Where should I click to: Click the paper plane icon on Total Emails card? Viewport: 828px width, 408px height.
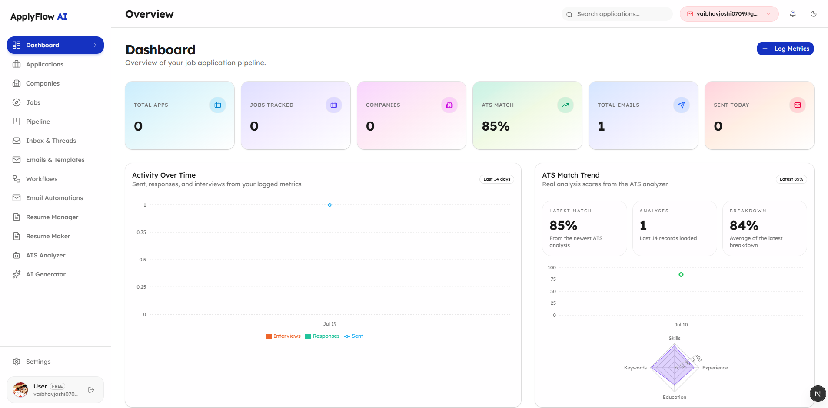coord(682,105)
